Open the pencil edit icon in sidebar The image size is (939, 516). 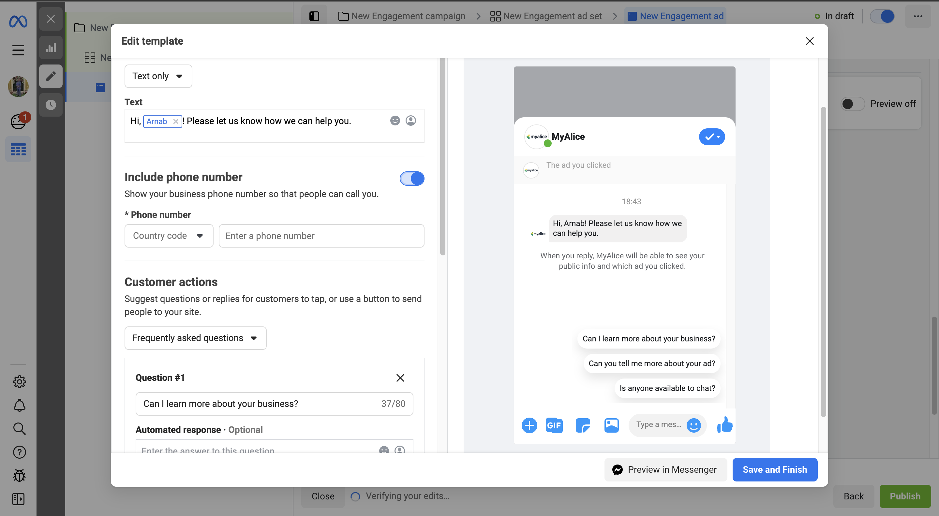pos(51,76)
